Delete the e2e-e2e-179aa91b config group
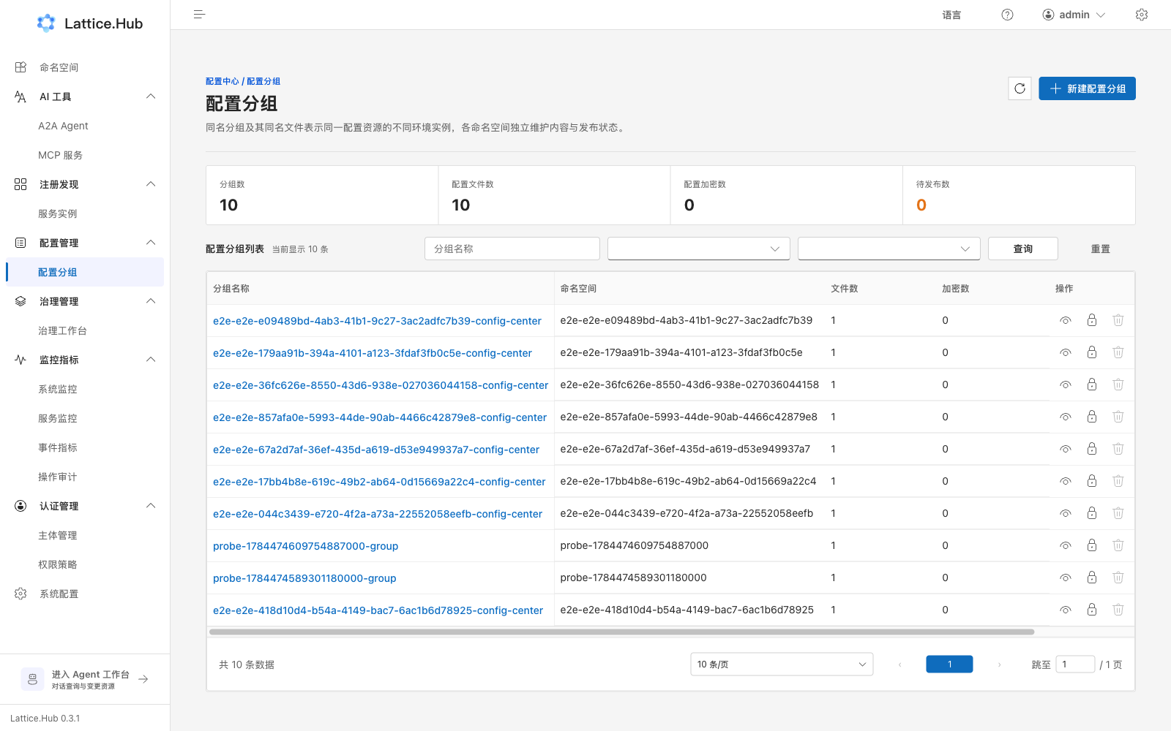The height and width of the screenshot is (731, 1171). 1118,352
